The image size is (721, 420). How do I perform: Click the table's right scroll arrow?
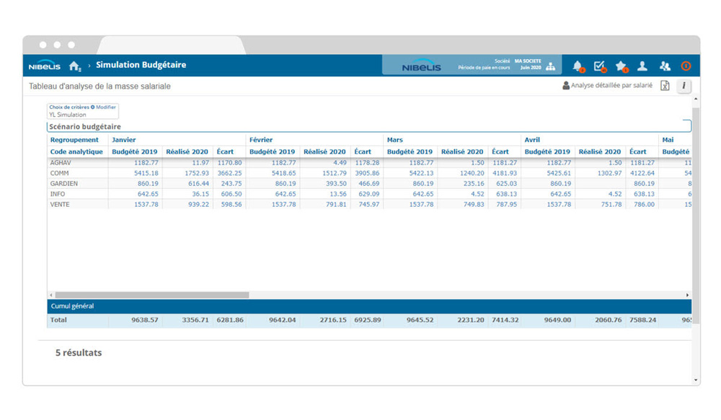[x=687, y=295]
